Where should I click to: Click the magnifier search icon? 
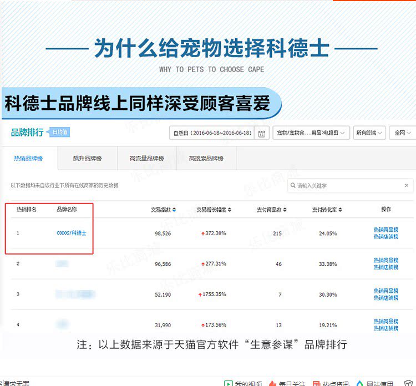point(293,185)
